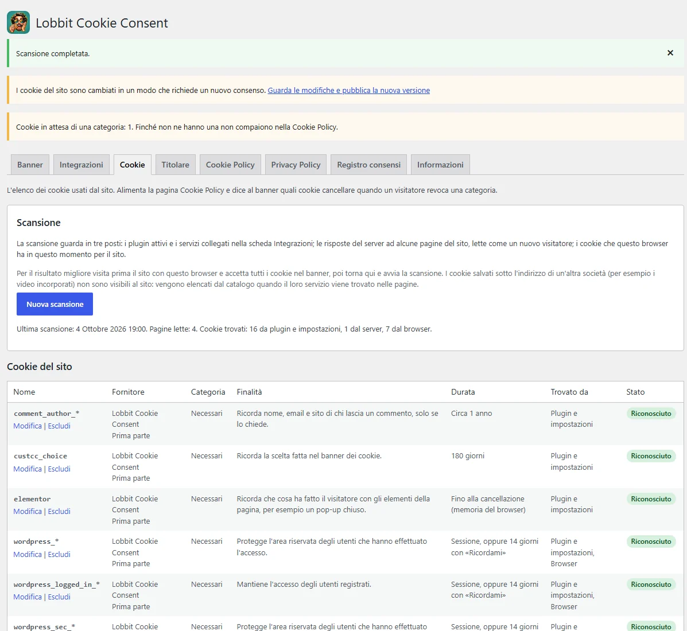The height and width of the screenshot is (631, 687).
Task: Edit the custcc_choice cookie via Modifica
Action: click(x=27, y=469)
